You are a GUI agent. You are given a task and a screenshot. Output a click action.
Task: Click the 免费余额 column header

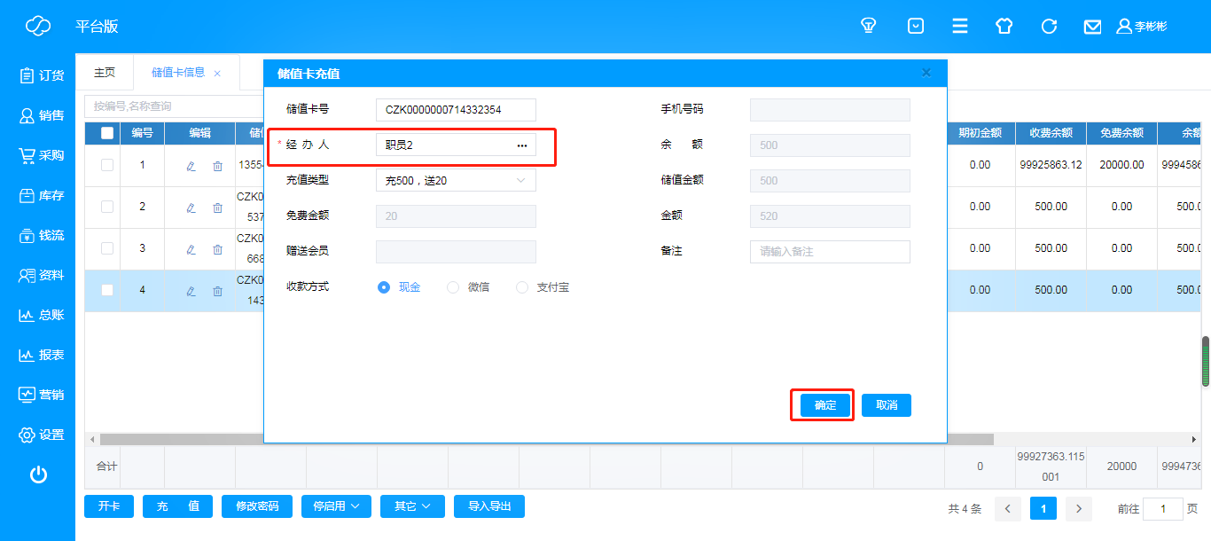(x=1121, y=133)
